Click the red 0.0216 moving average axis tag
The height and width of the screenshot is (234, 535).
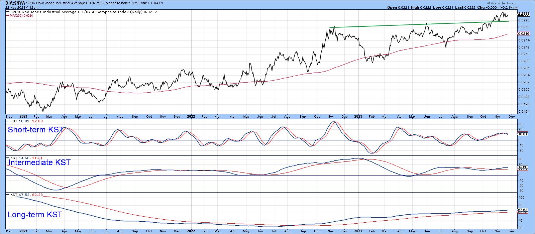pos(523,34)
